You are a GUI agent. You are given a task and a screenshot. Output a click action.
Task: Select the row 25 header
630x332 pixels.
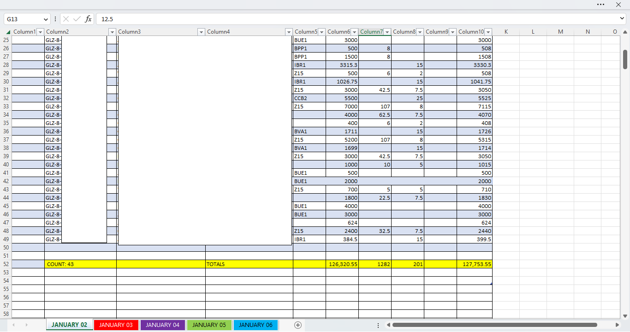[x=6, y=40]
